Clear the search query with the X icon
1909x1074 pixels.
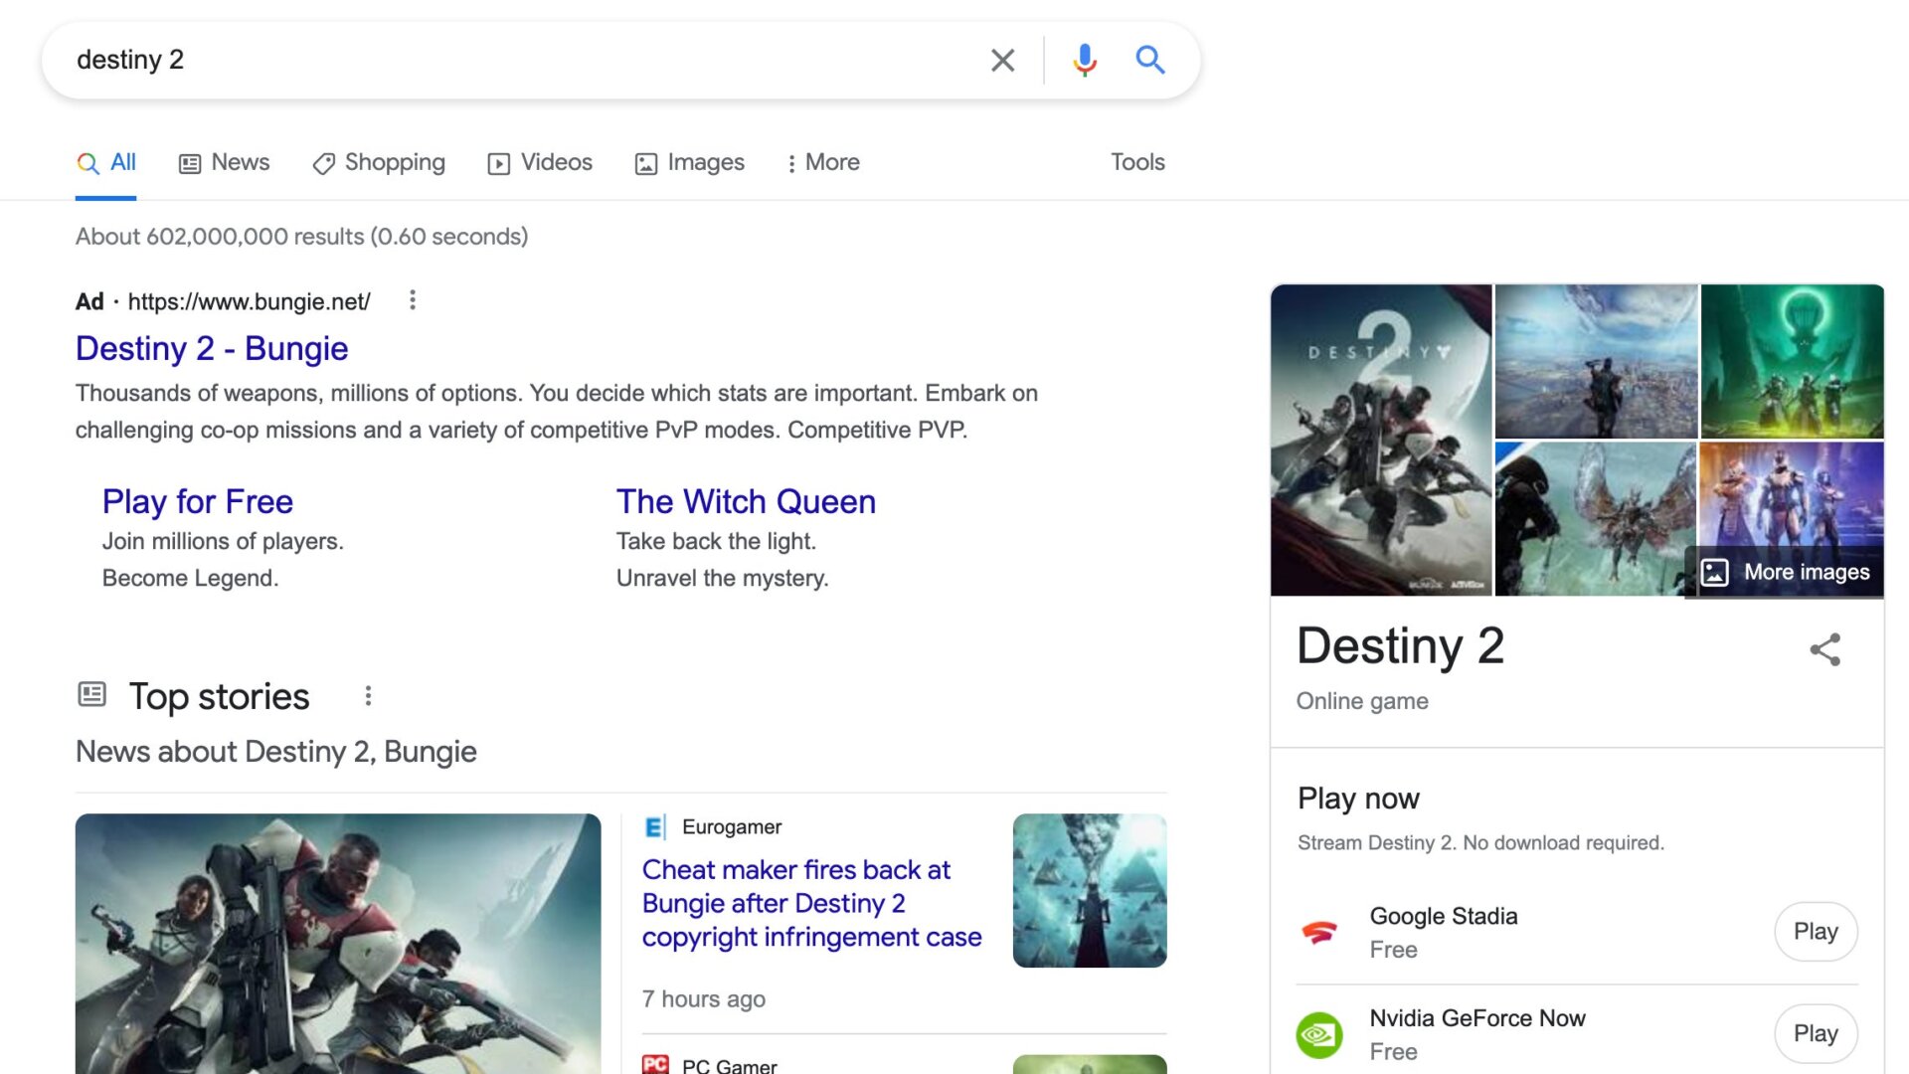tap(1002, 60)
